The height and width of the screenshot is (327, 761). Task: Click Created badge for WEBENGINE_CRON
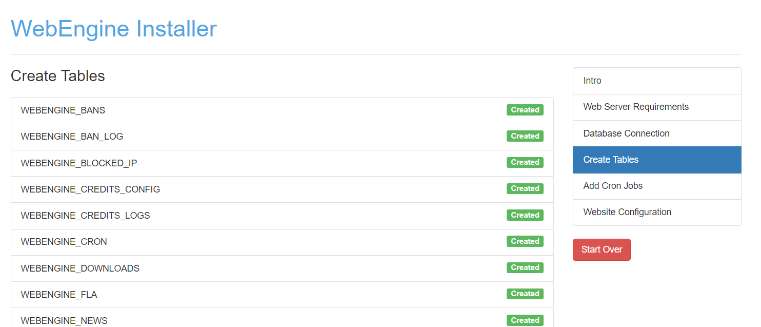(525, 241)
